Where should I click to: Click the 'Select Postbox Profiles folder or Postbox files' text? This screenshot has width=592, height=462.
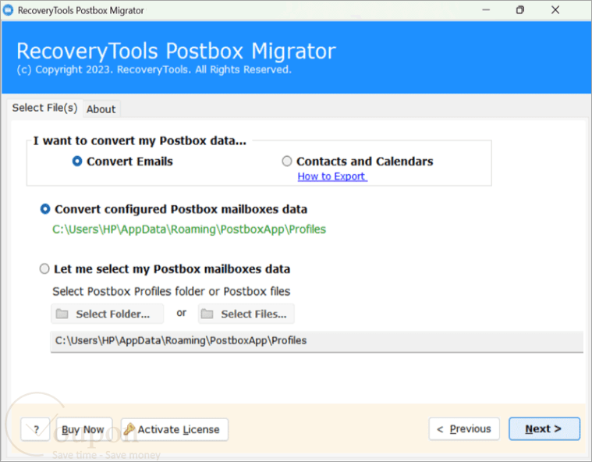pos(172,292)
